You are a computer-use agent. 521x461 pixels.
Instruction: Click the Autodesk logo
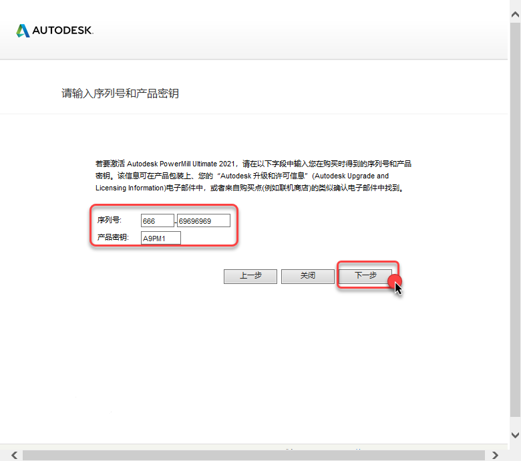point(55,31)
